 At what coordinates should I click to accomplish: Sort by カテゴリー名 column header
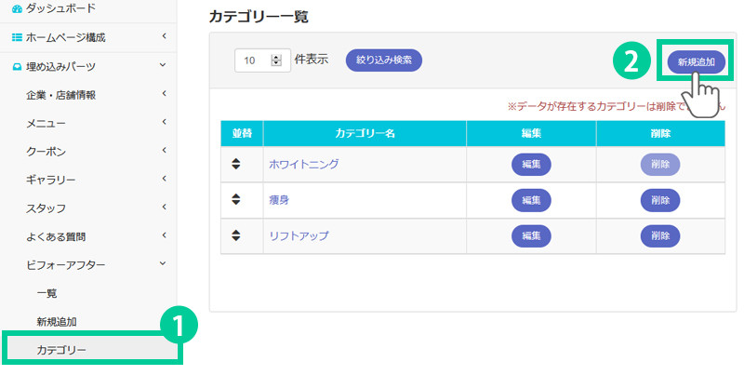coord(365,133)
